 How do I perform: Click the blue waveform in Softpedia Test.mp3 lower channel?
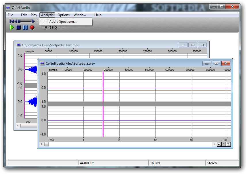pyautogui.click(x=33, y=102)
